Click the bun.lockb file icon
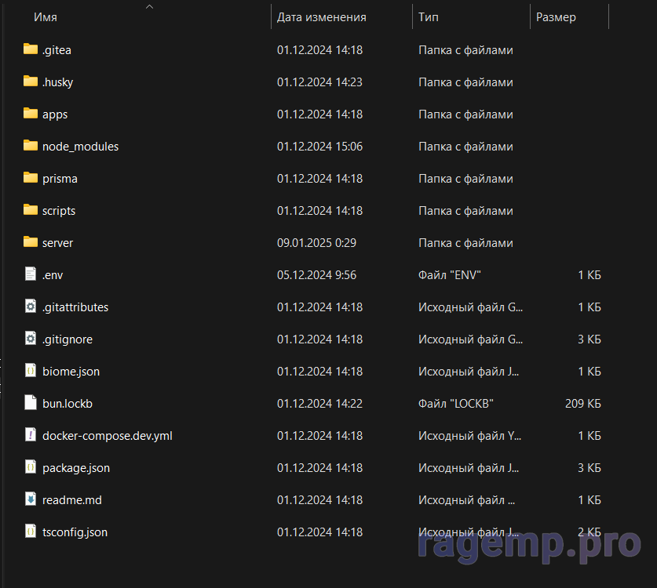 tap(31, 403)
